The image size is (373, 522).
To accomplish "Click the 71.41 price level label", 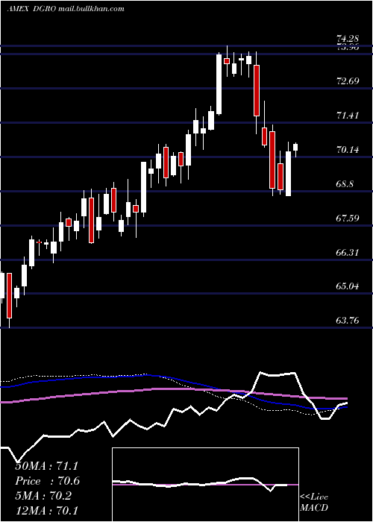I will click(x=348, y=116).
